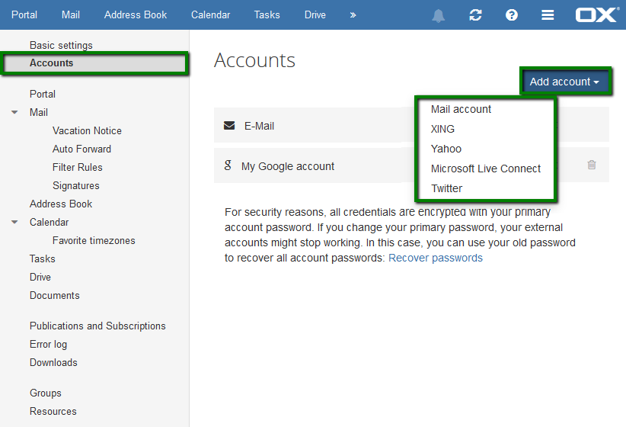Viewport: 626px width, 427px height.
Task: Collapse the Mail settings tree arrow
Action: [14, 112]
